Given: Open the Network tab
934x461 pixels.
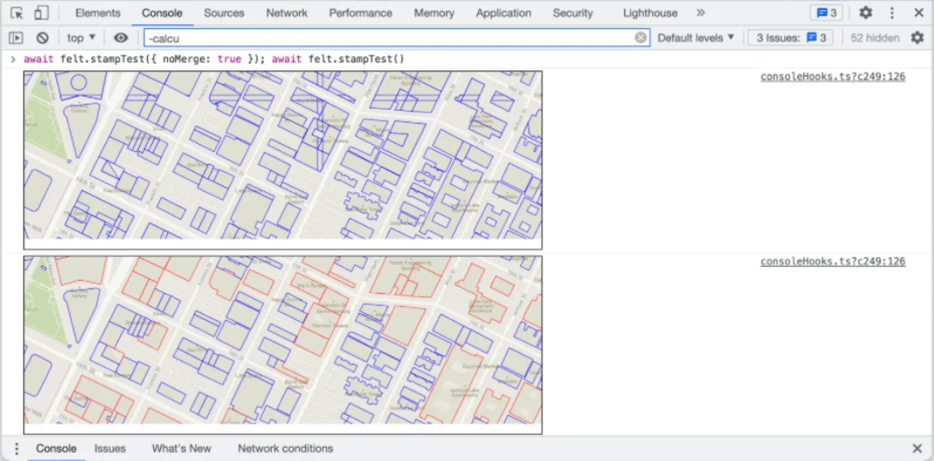Looking at the screenshot, I should coord(287,13).
